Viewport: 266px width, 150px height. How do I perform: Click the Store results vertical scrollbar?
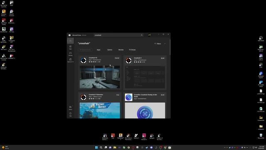click(170, 47)
